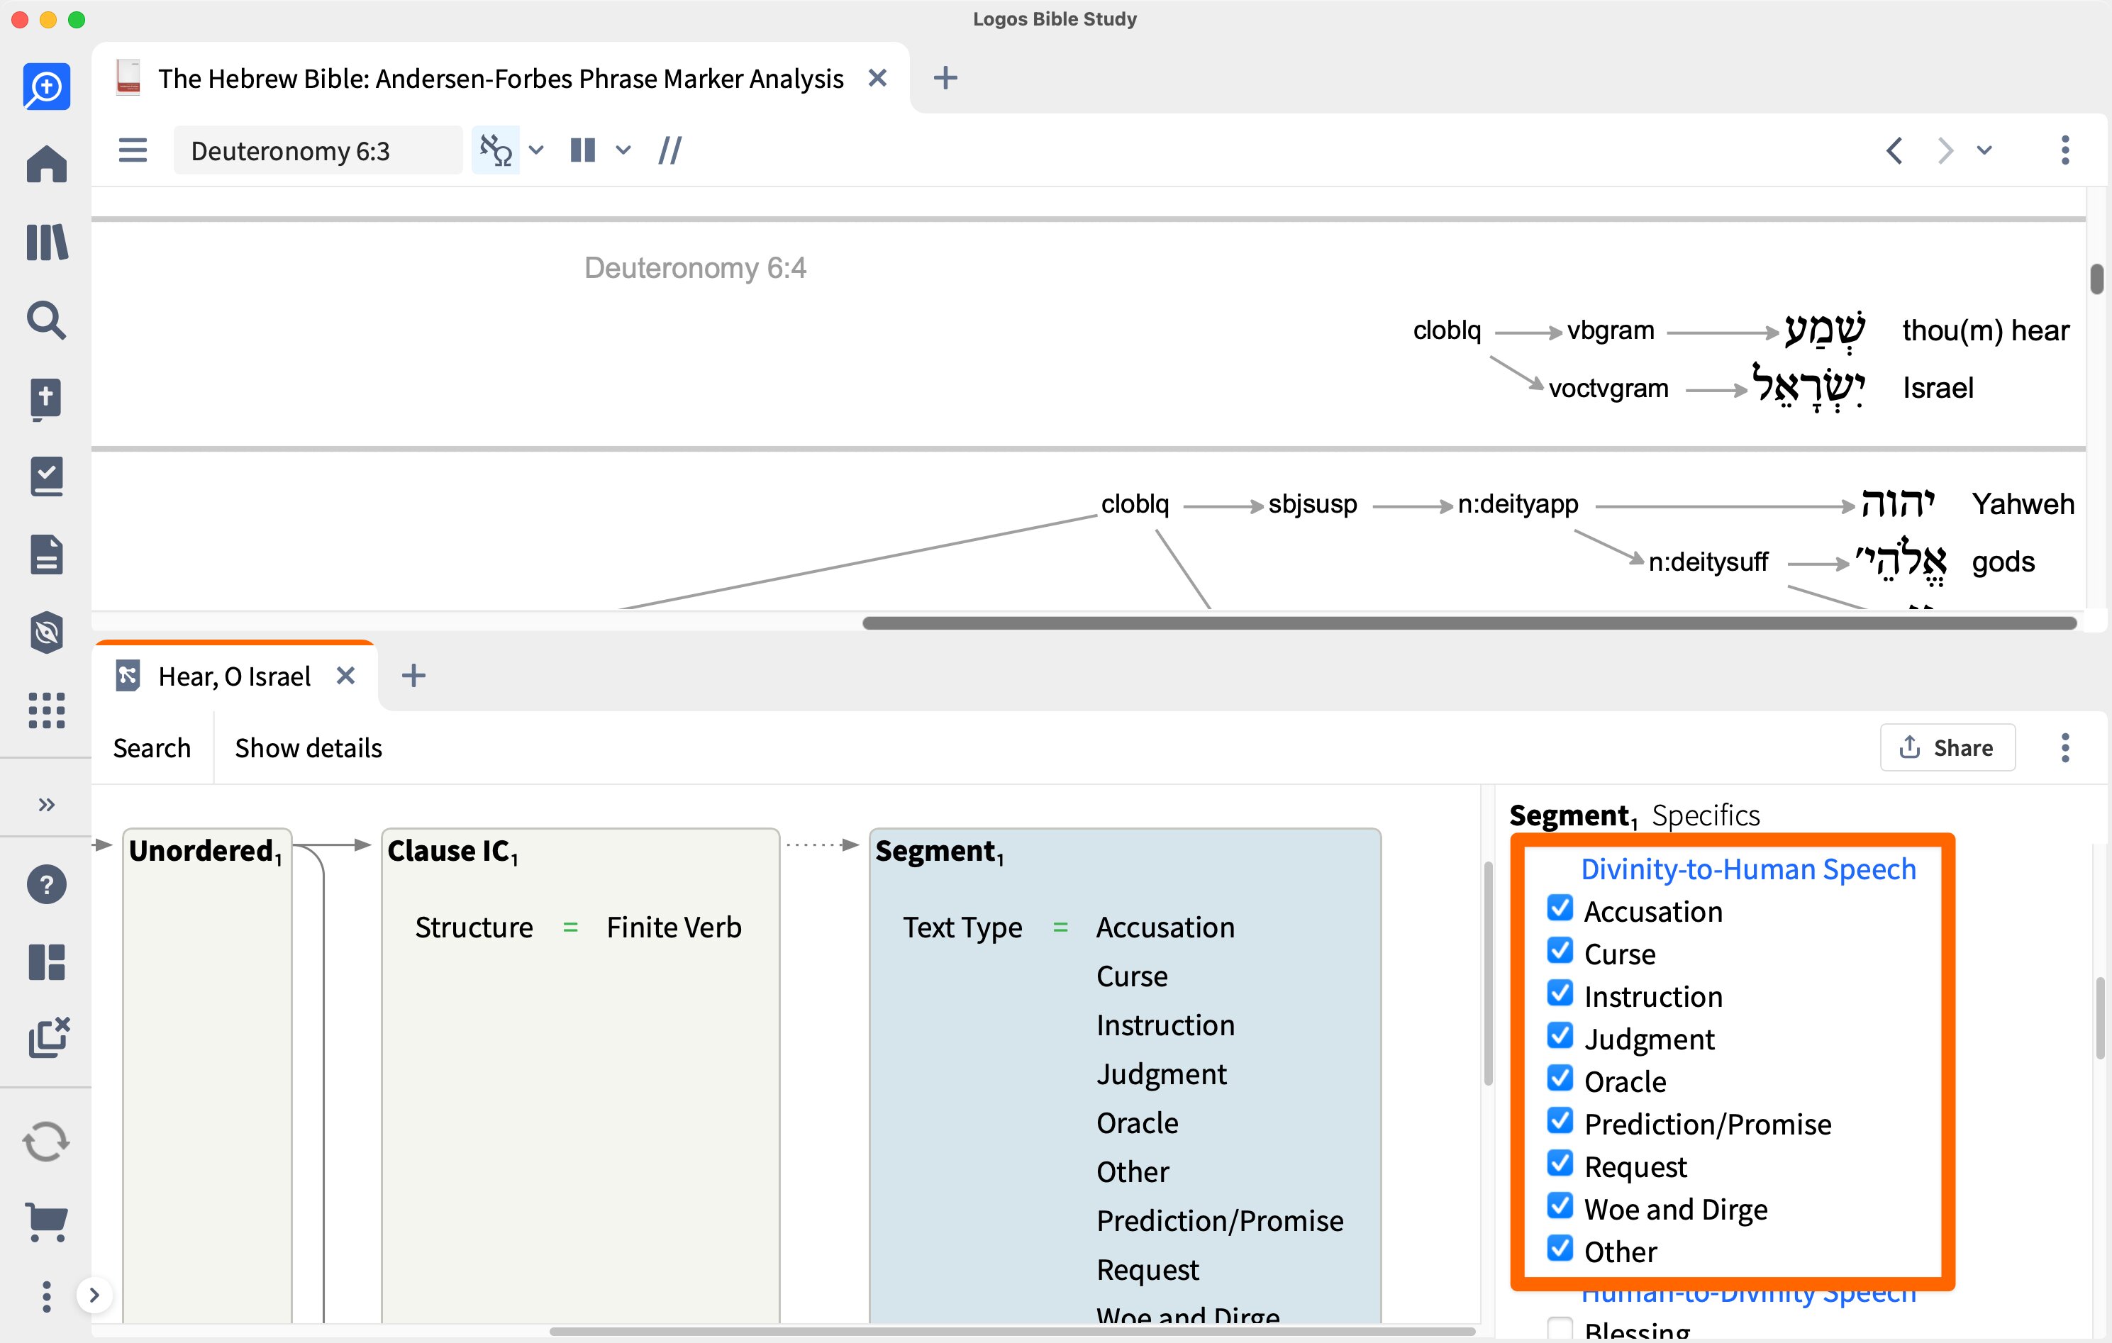Select the Hear, O Israel tab
Image resolution: width=2112 pixels, height=1343 pixels.
coord(234,676)
